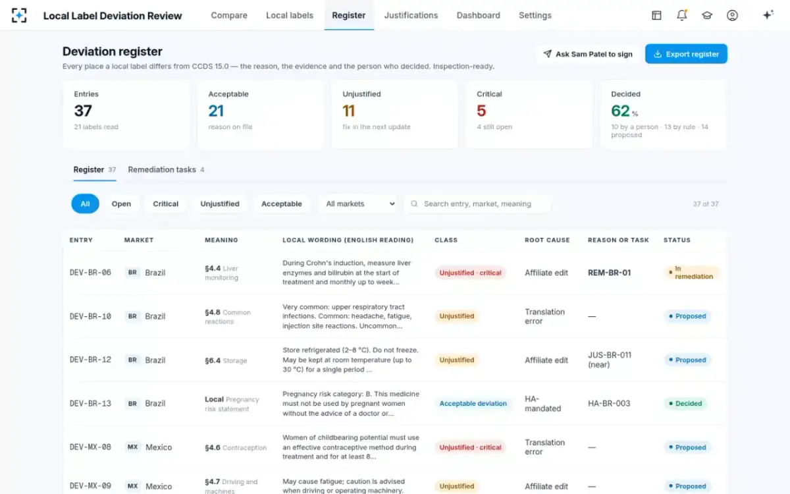Filter by Unjustified entries

(220, 204)
